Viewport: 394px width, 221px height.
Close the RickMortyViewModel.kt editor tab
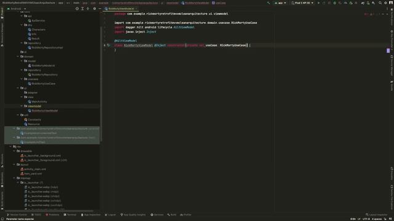click(x=137, y=9)
